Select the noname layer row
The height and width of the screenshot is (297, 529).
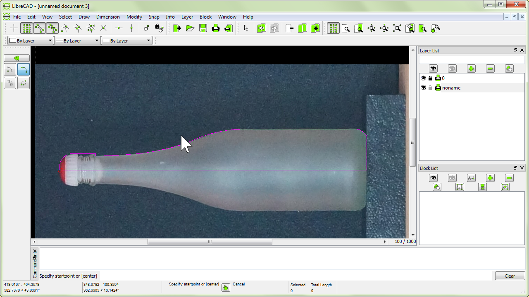(x=472, y=87)
